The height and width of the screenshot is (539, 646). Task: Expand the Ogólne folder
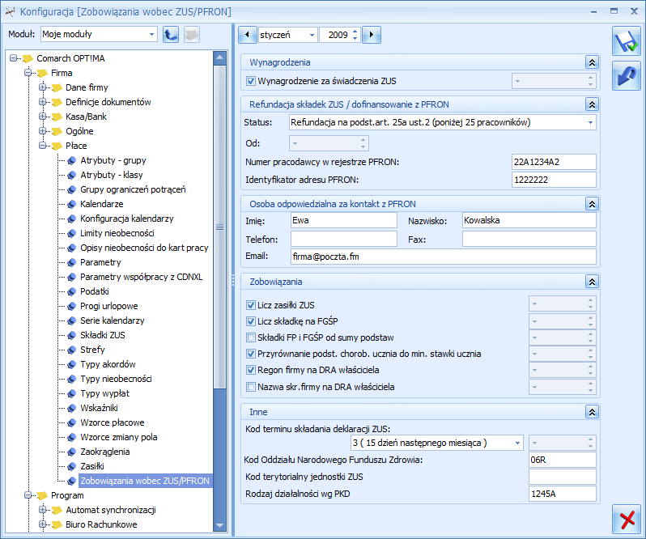pos(42,131)
